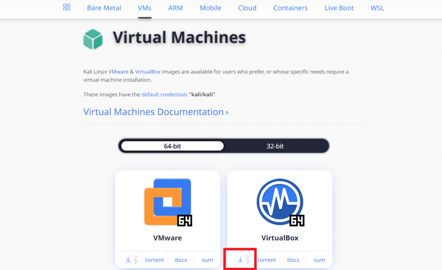The width and height of the screenshot is (442, 270).
Task: Open the VirtualBox torrent link
Action: point(267,260)
